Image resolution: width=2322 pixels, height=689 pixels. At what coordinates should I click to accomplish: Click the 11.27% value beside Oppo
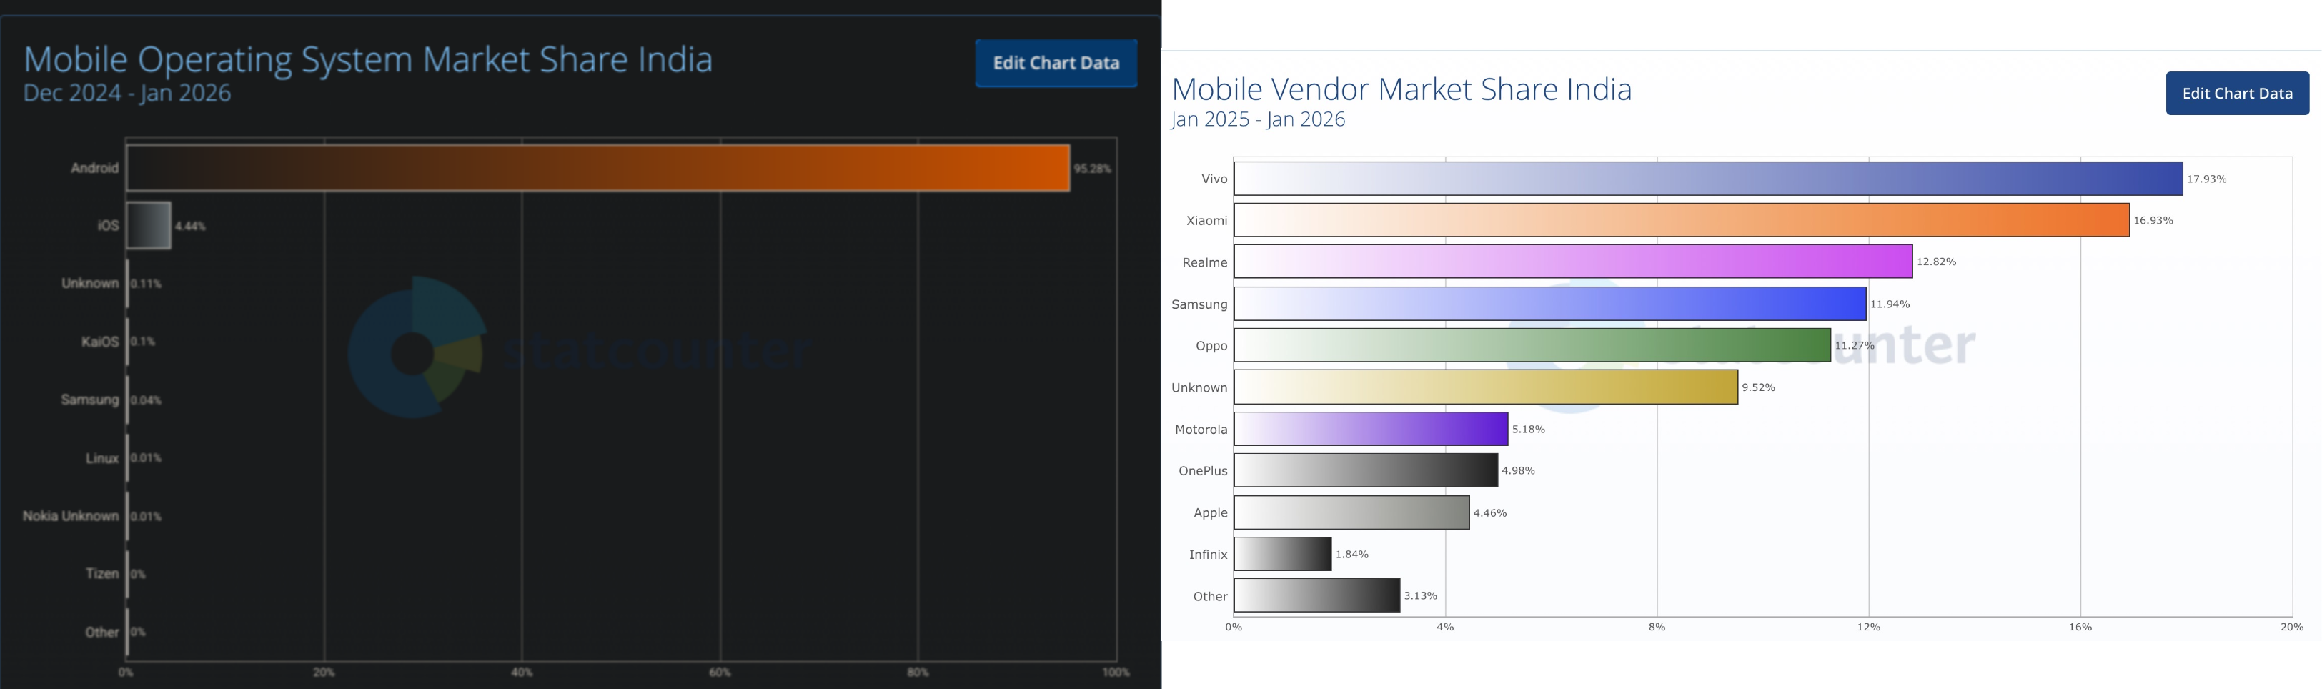tap(1854, 347)
